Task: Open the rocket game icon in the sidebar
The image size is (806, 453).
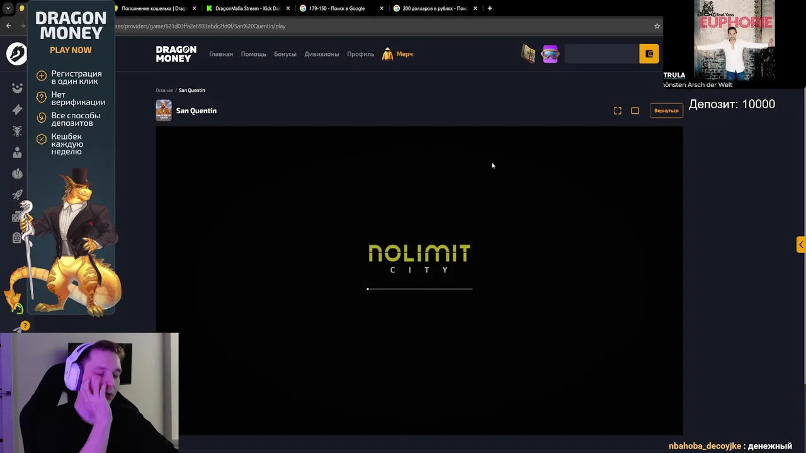Action: [17, 195]
